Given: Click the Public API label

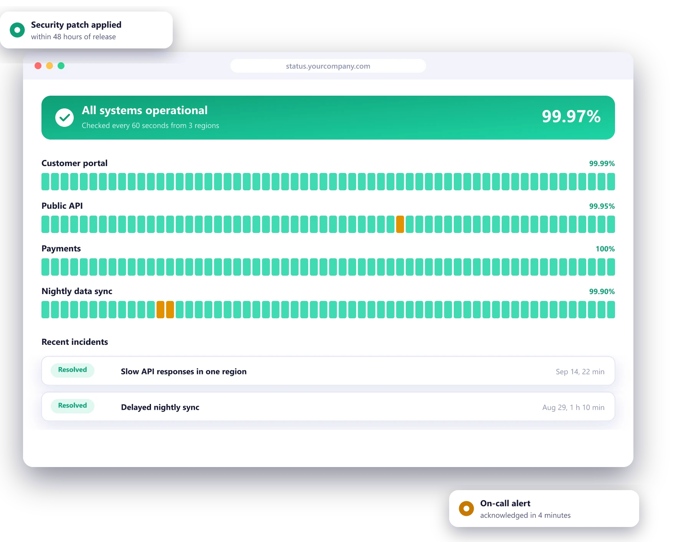Looking at the screenshot, I should [62, 206].
